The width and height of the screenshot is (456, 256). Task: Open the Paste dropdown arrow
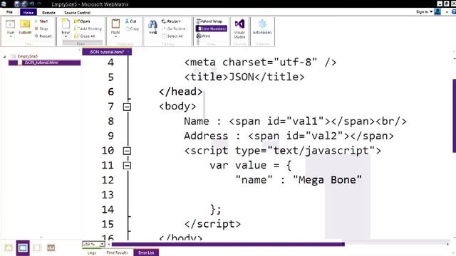pyautogui.click(x=115, y=37)
